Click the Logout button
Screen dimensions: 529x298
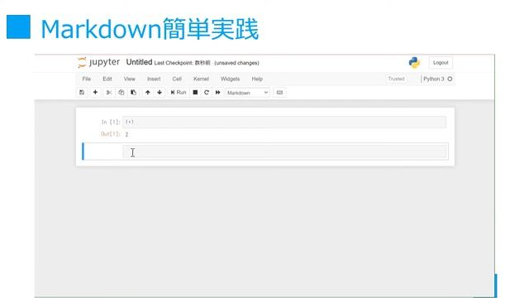tap(441, 63)
